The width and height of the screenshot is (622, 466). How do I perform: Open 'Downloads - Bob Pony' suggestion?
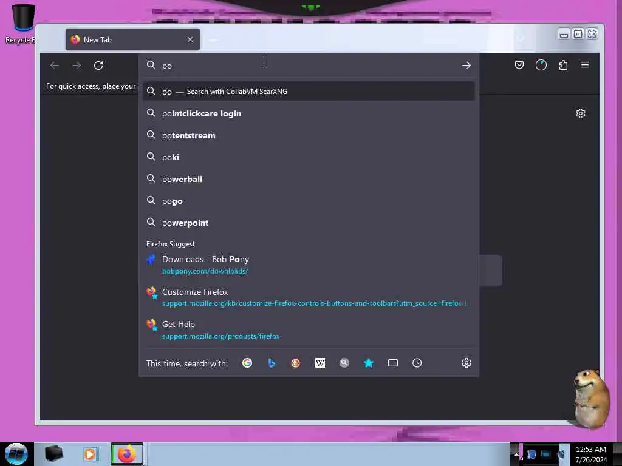coord(309,265)
